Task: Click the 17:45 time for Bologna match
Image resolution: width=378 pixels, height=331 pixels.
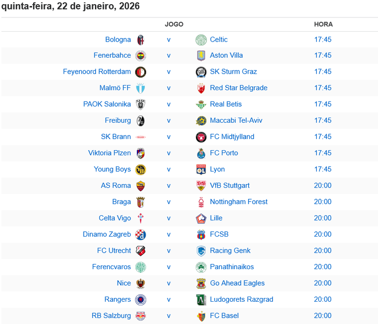Action: [x=323, y=40]
